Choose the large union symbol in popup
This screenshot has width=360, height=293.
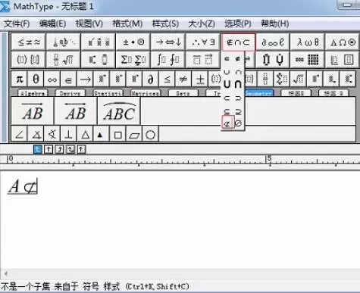tap(227, 84)
